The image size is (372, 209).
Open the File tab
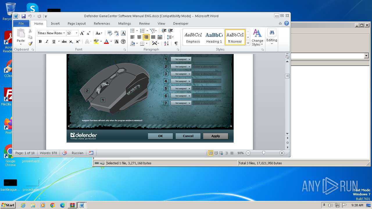(21, 24)
